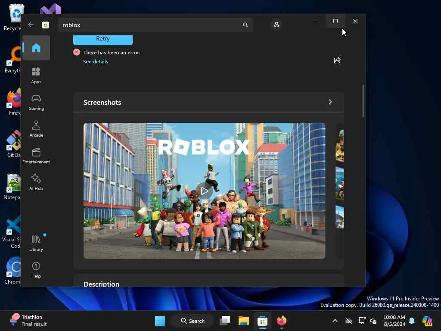Open the Arcade section in the sidebar
The image size is (441, 331).
[36, 129]
